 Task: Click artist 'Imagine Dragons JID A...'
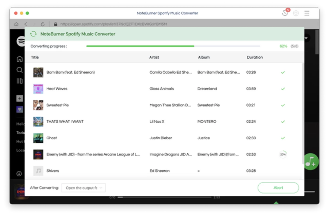(171, 154)
